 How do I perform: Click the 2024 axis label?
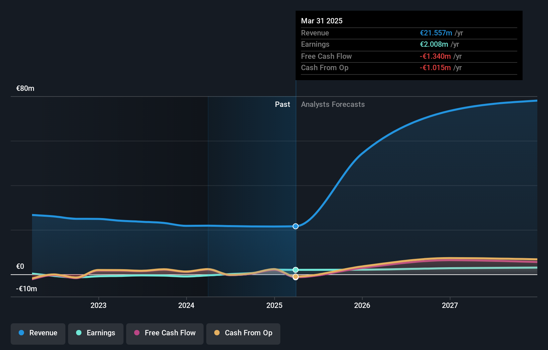186,305
